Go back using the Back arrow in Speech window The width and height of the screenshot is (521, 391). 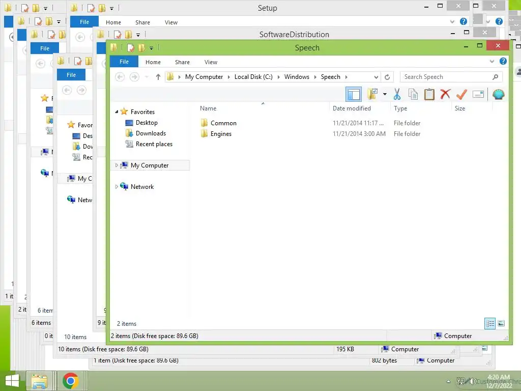tap(120, 77)
